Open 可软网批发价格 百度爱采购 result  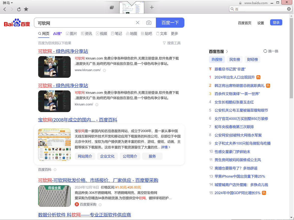coord(98,180)
